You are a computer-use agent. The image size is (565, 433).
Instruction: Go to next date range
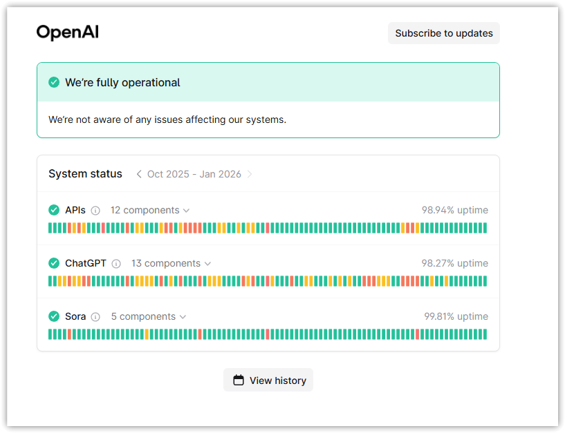pyautogui.click(x=250, y=174)
